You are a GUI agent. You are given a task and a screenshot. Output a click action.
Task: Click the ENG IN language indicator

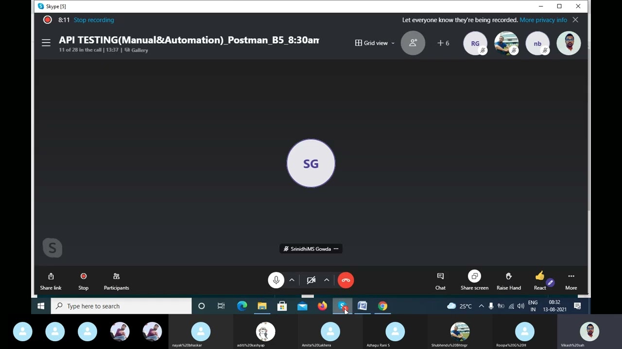coord(533,306)
